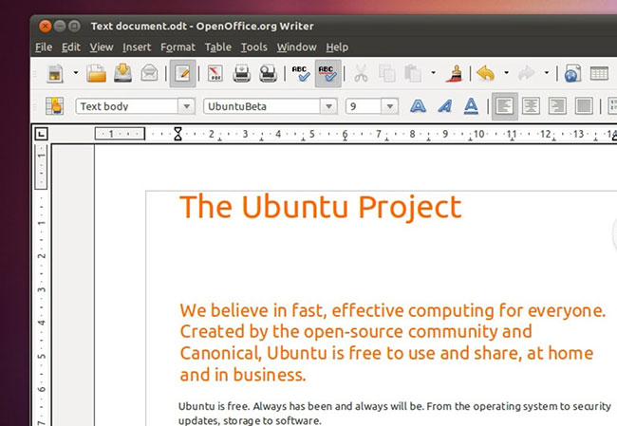Toggle Underline formatting icon
617x426 pixels.
coord(471,106)
